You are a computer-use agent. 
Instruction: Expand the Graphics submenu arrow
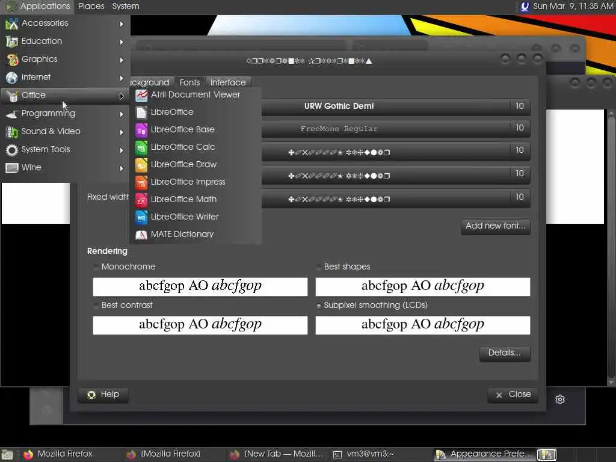point(122,60)
